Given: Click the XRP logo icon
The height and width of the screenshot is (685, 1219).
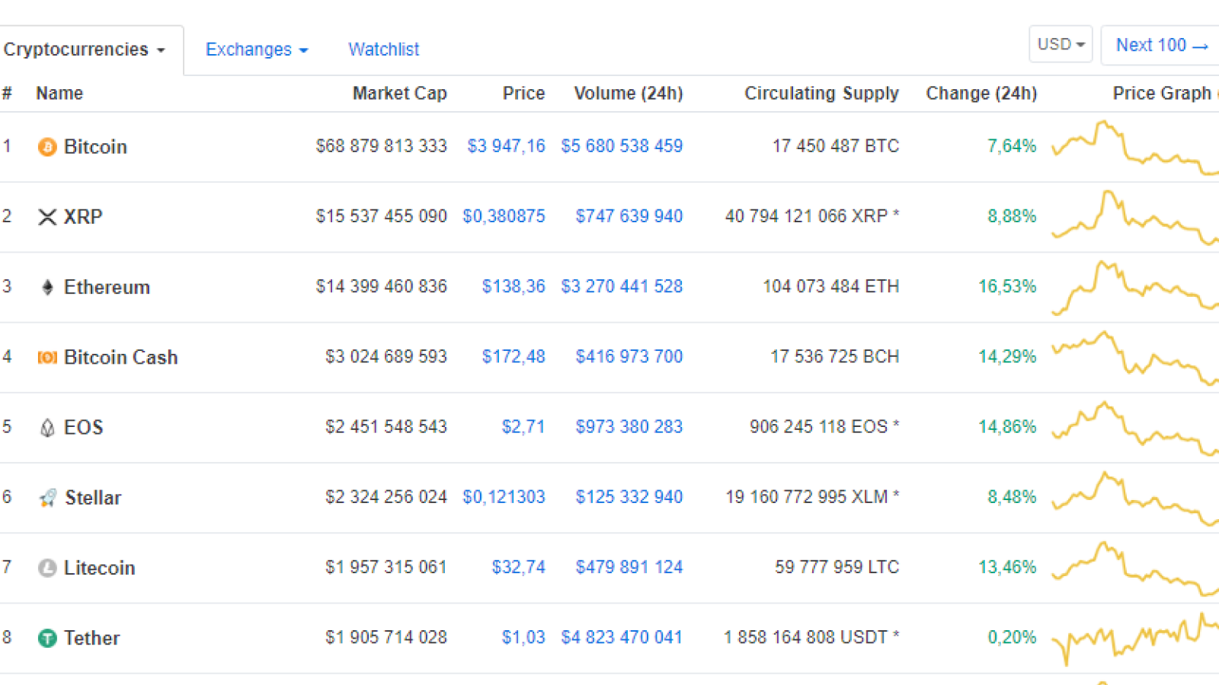Looking at the screenshot, I should pos(47,217).
